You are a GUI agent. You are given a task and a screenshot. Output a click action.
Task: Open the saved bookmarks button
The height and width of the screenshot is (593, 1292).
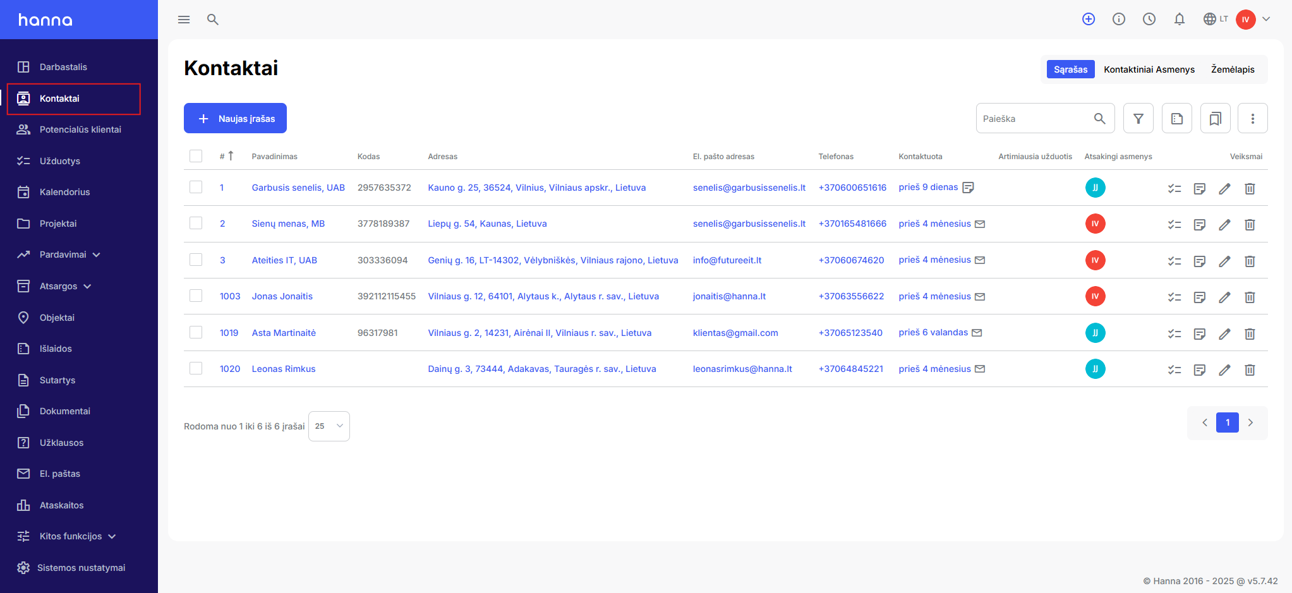click(1215, 118)
